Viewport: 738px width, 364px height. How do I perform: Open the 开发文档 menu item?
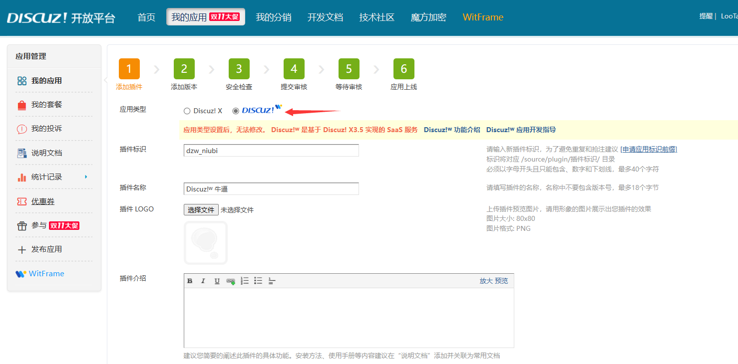(x=325, y=16)
